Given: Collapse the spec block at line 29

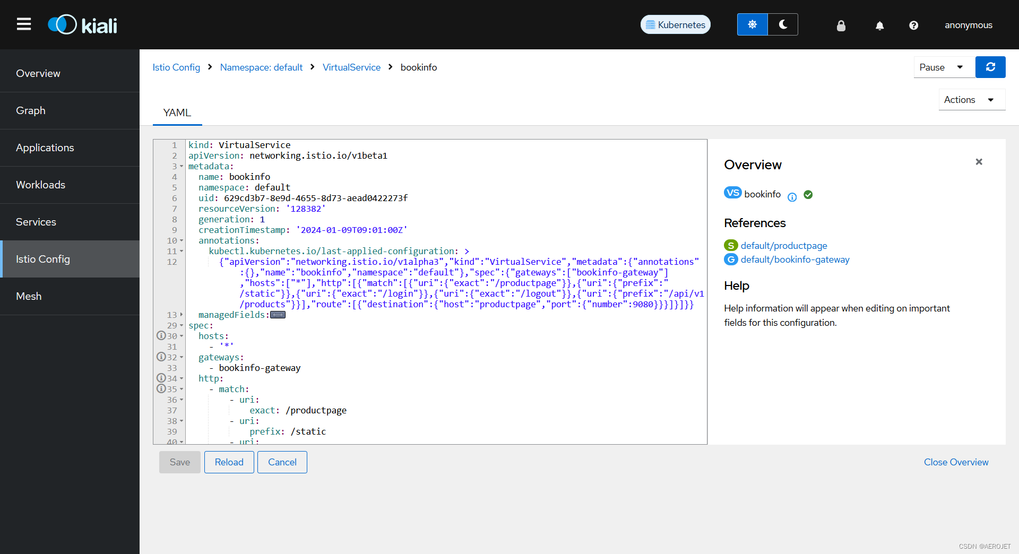Looking at the screenshot, I should click(182, 325).
